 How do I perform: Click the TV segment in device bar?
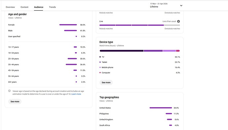pyautogui.click(x=122, y=51)
